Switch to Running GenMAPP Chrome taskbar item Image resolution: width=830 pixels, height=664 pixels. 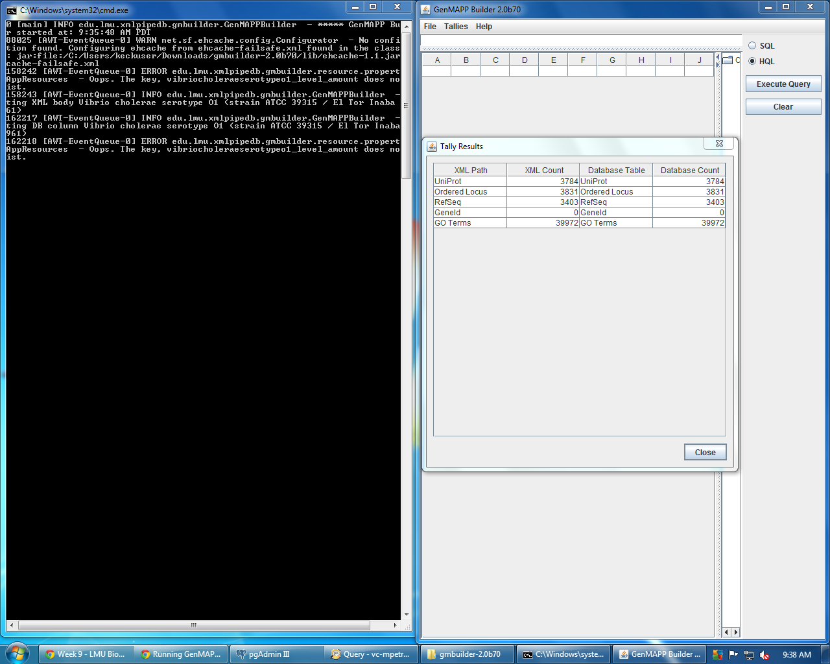(x=181, y=654)
